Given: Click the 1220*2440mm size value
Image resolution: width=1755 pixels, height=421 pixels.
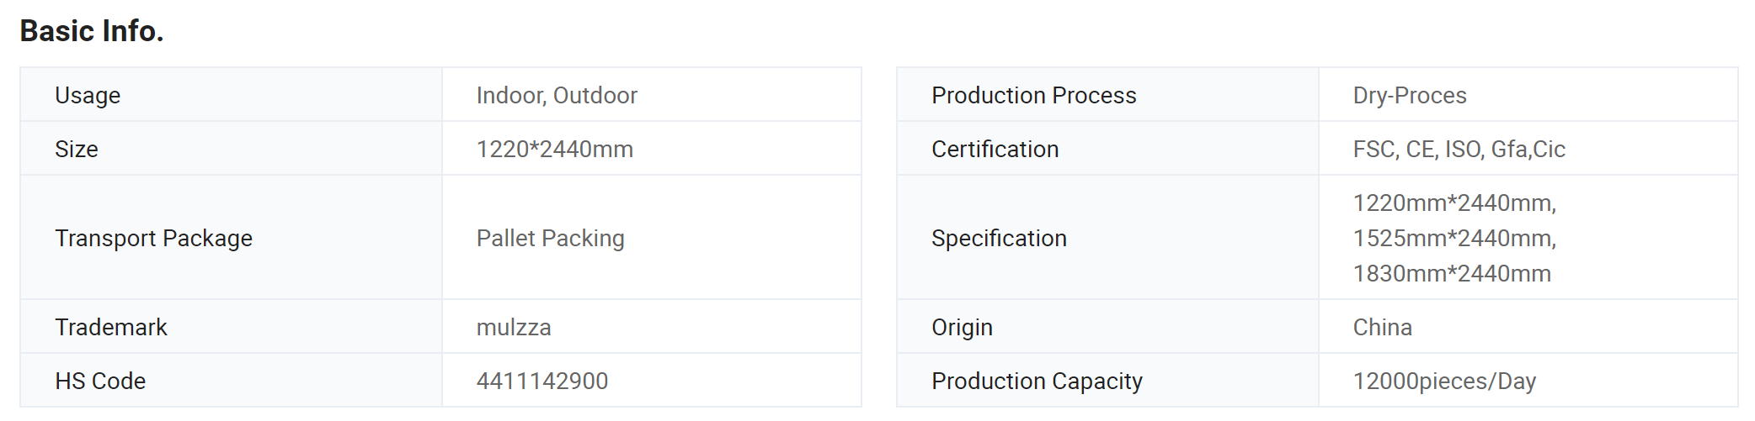Looking at the screenshot, I should tap(555, 149).
